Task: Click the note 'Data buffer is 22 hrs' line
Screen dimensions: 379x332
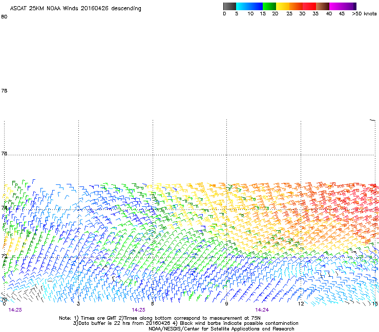Action: (122, 323)
